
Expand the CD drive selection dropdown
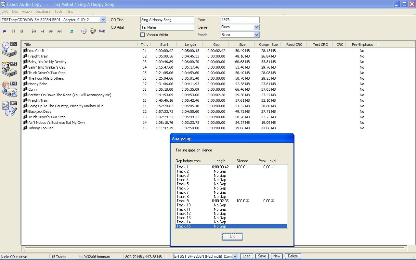click(x=103, y=20)
